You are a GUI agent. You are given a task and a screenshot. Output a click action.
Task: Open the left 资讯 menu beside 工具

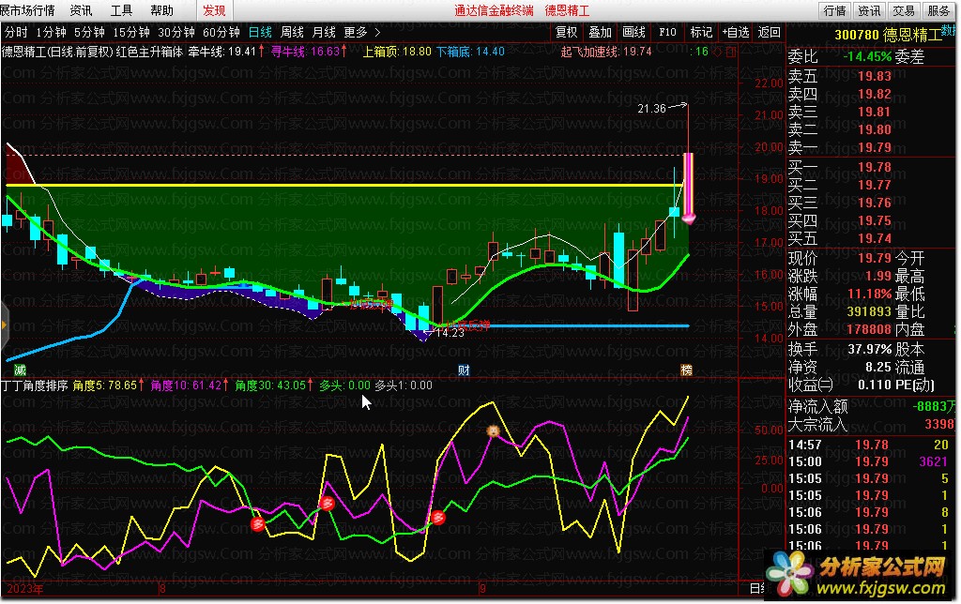[81, 10]
